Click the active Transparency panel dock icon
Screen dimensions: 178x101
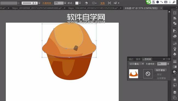[x=175, y=72]
